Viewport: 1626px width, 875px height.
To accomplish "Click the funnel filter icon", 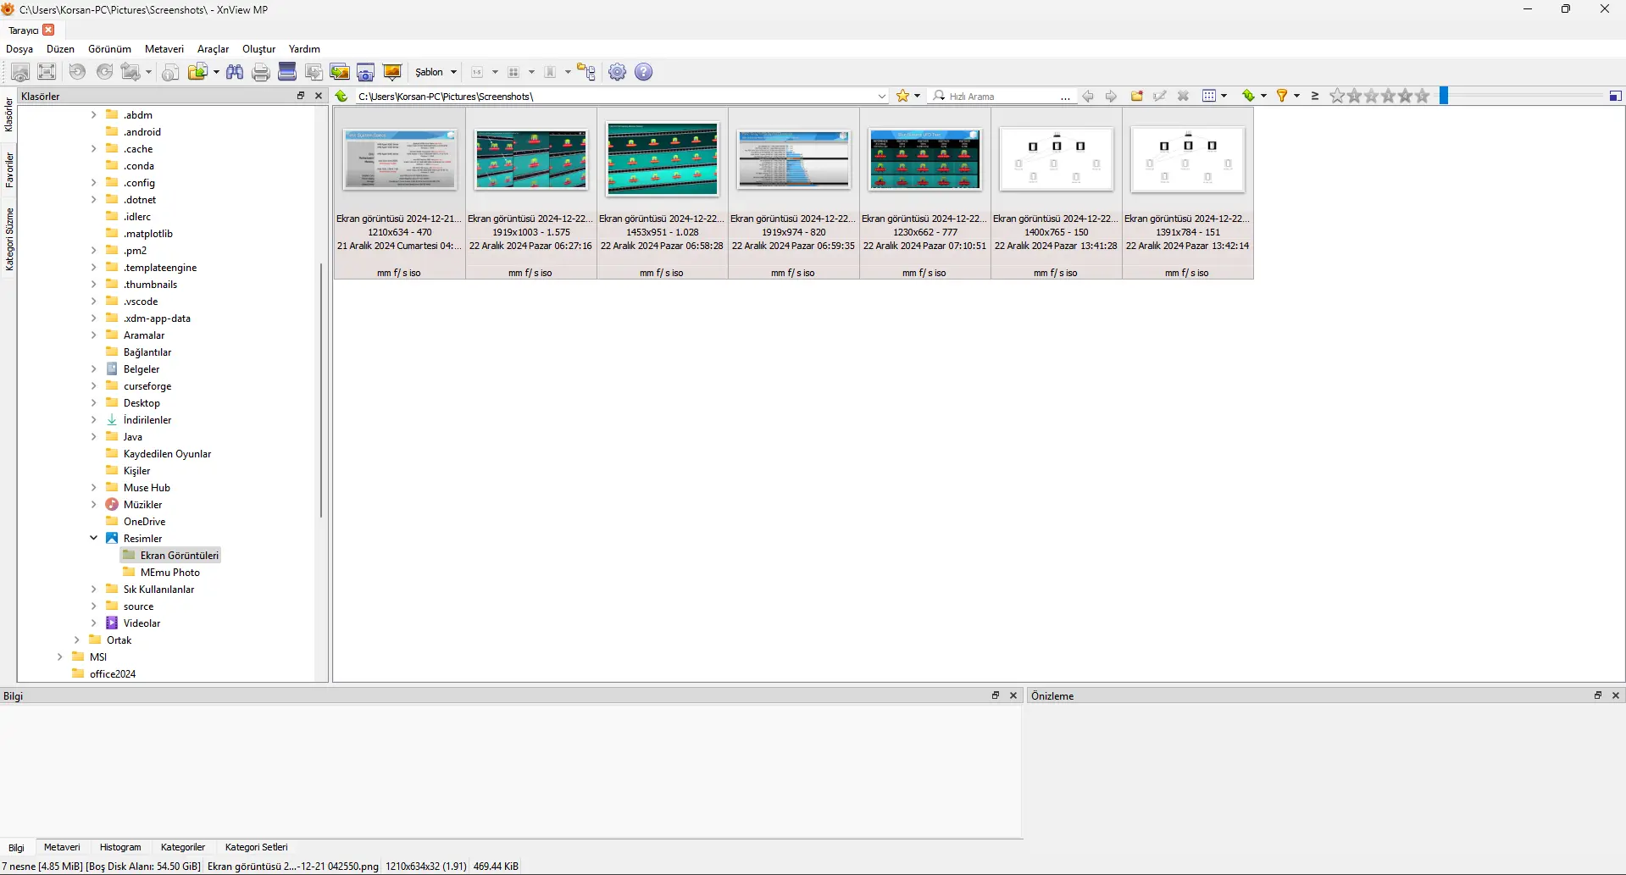I will [1282, 96].
